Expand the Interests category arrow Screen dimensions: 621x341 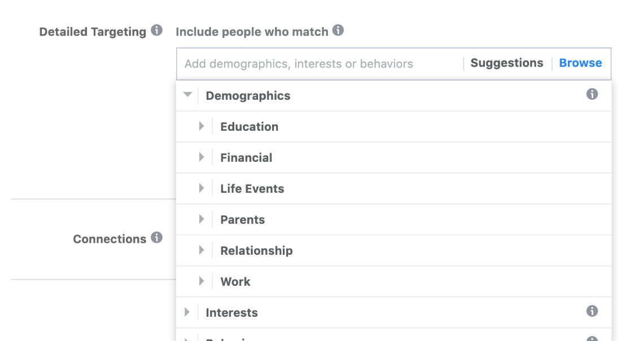coord(187,312)
